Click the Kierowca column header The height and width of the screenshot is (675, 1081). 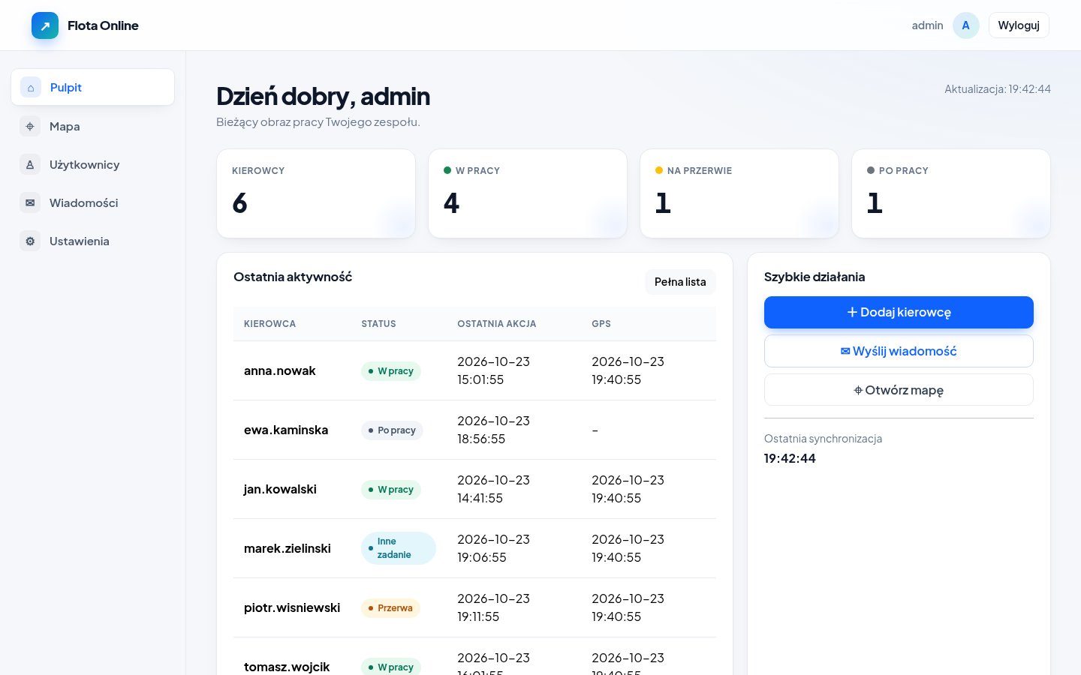click(269, 324)
